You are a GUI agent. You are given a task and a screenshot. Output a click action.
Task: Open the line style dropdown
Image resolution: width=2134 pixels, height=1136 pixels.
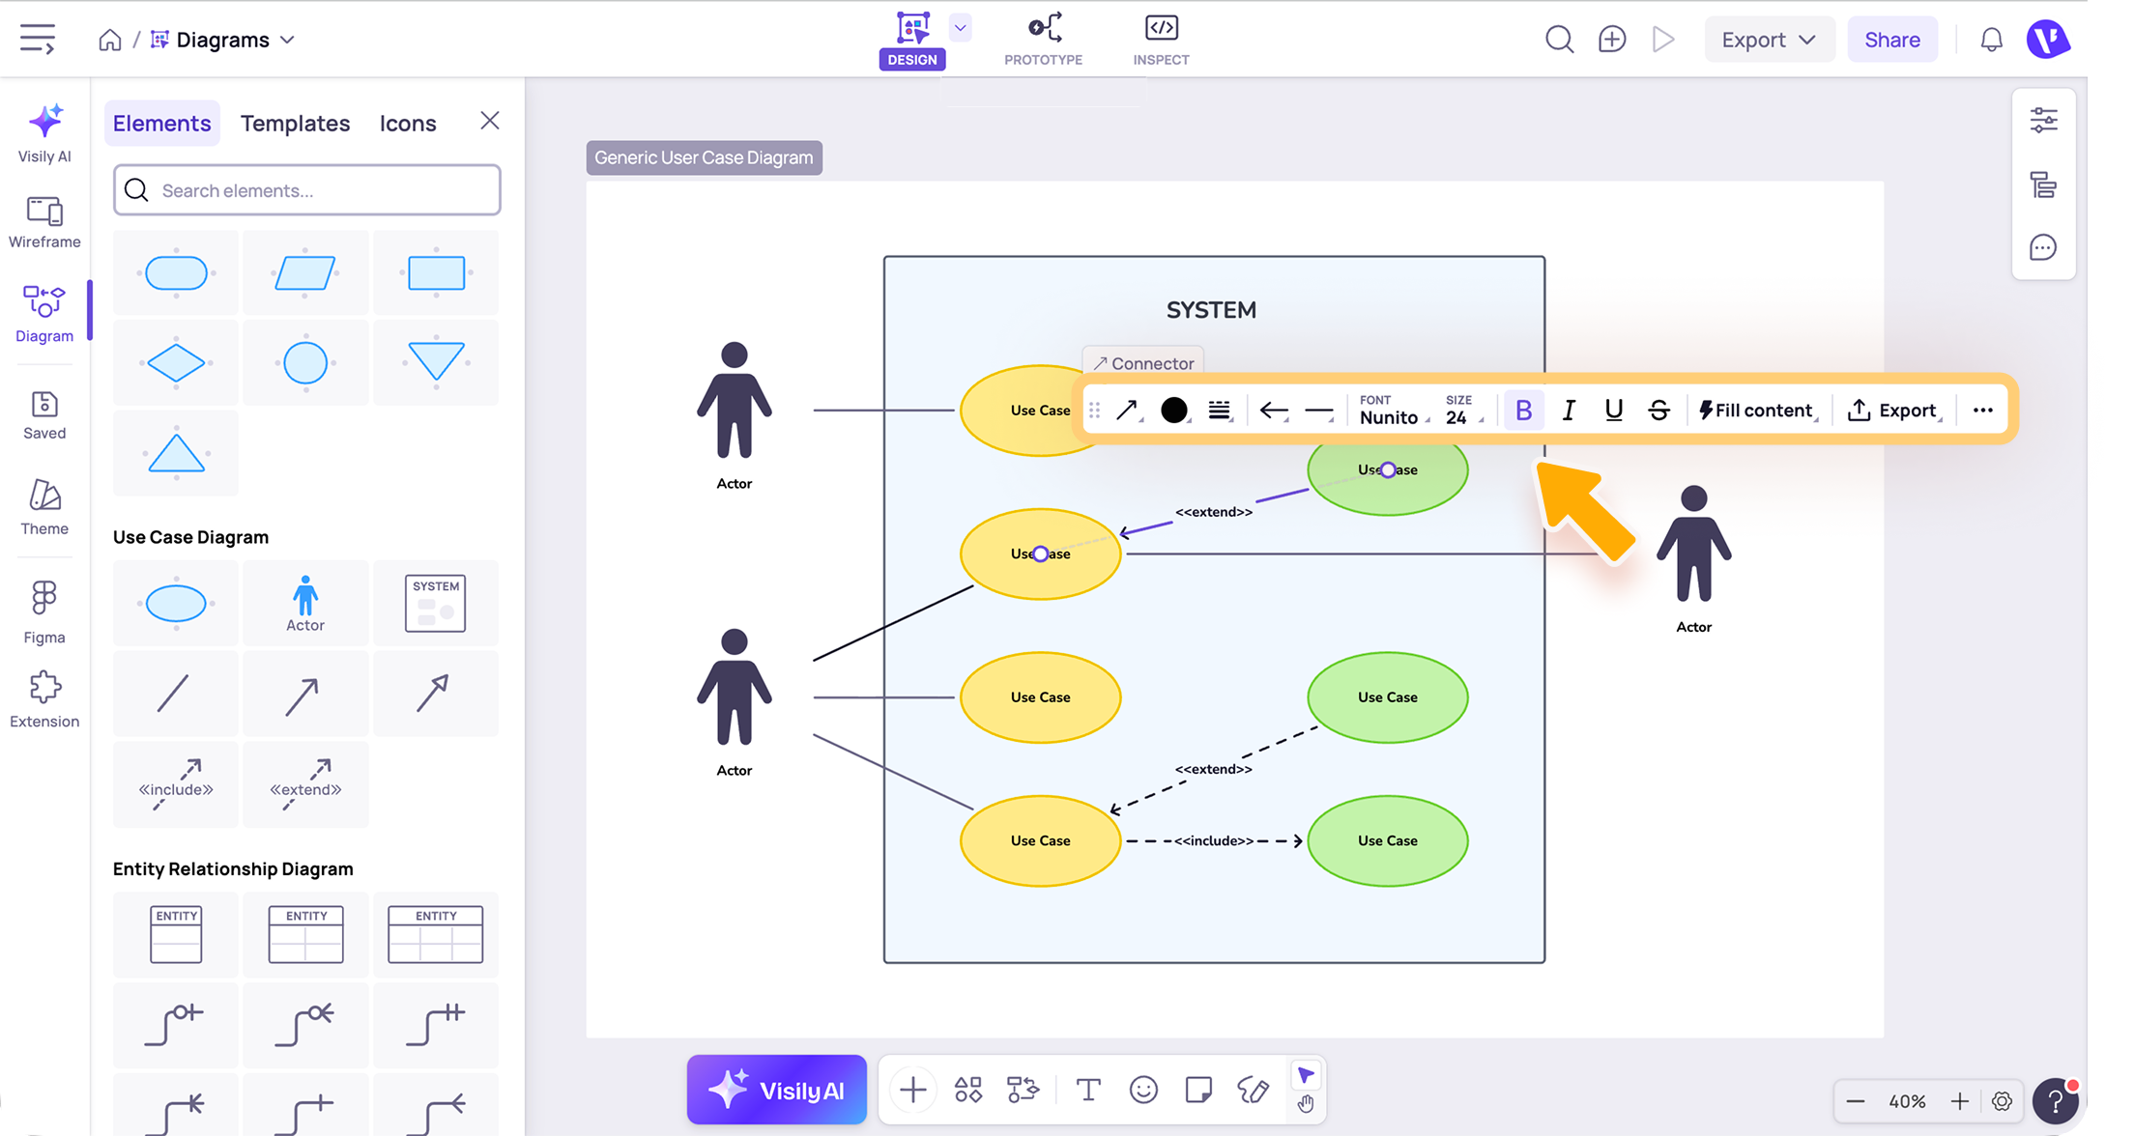pos(1220,411)
